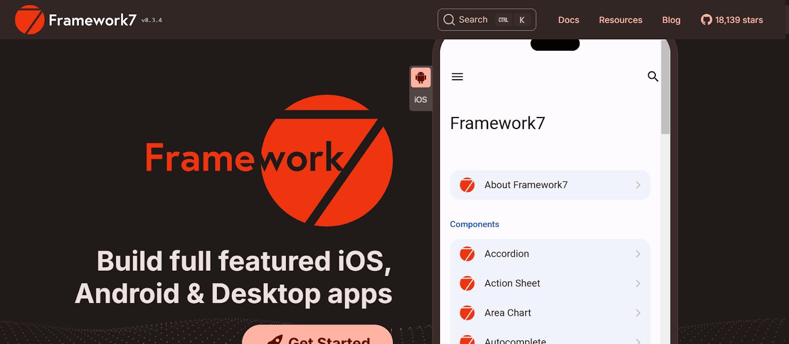Switch preview to iOS theme

pyautogui.click(x=421, y=99)
